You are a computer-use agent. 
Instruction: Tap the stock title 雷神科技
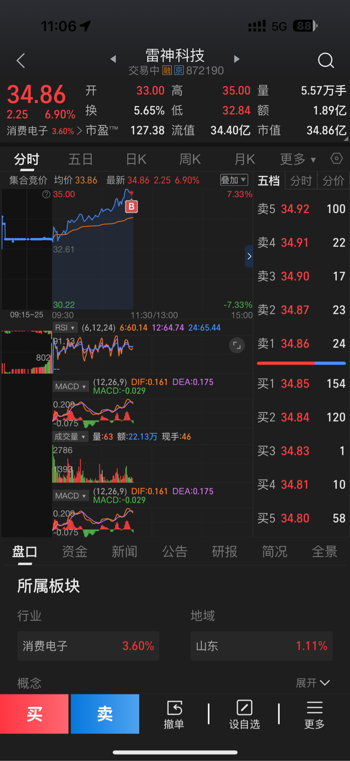click(x=175, y=56)
